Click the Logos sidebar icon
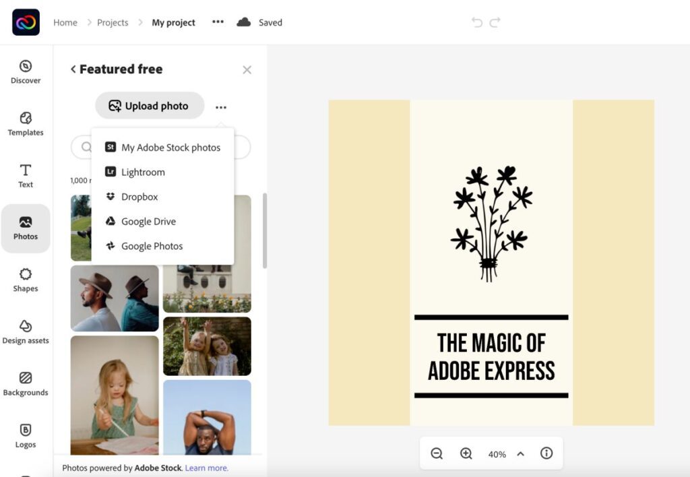This screenshot has height=477, width=690. 25,437
